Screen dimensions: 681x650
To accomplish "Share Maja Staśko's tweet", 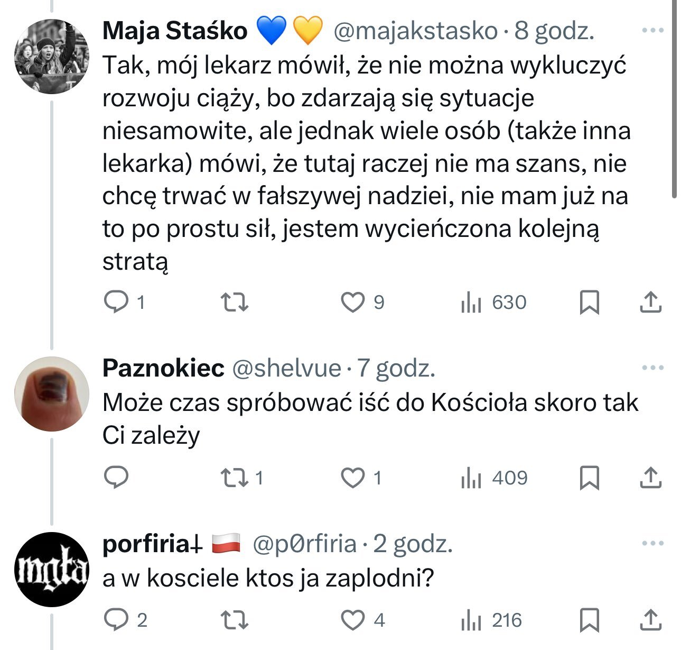I will 650,302.
